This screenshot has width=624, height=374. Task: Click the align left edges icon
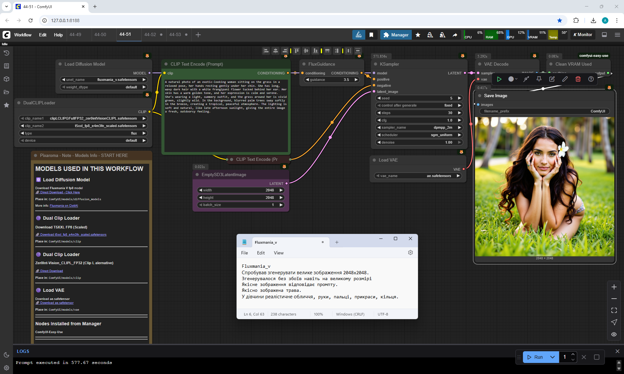[x=266, y=51]
